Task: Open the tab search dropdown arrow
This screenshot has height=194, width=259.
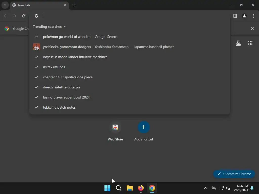Action: [5, 5]
